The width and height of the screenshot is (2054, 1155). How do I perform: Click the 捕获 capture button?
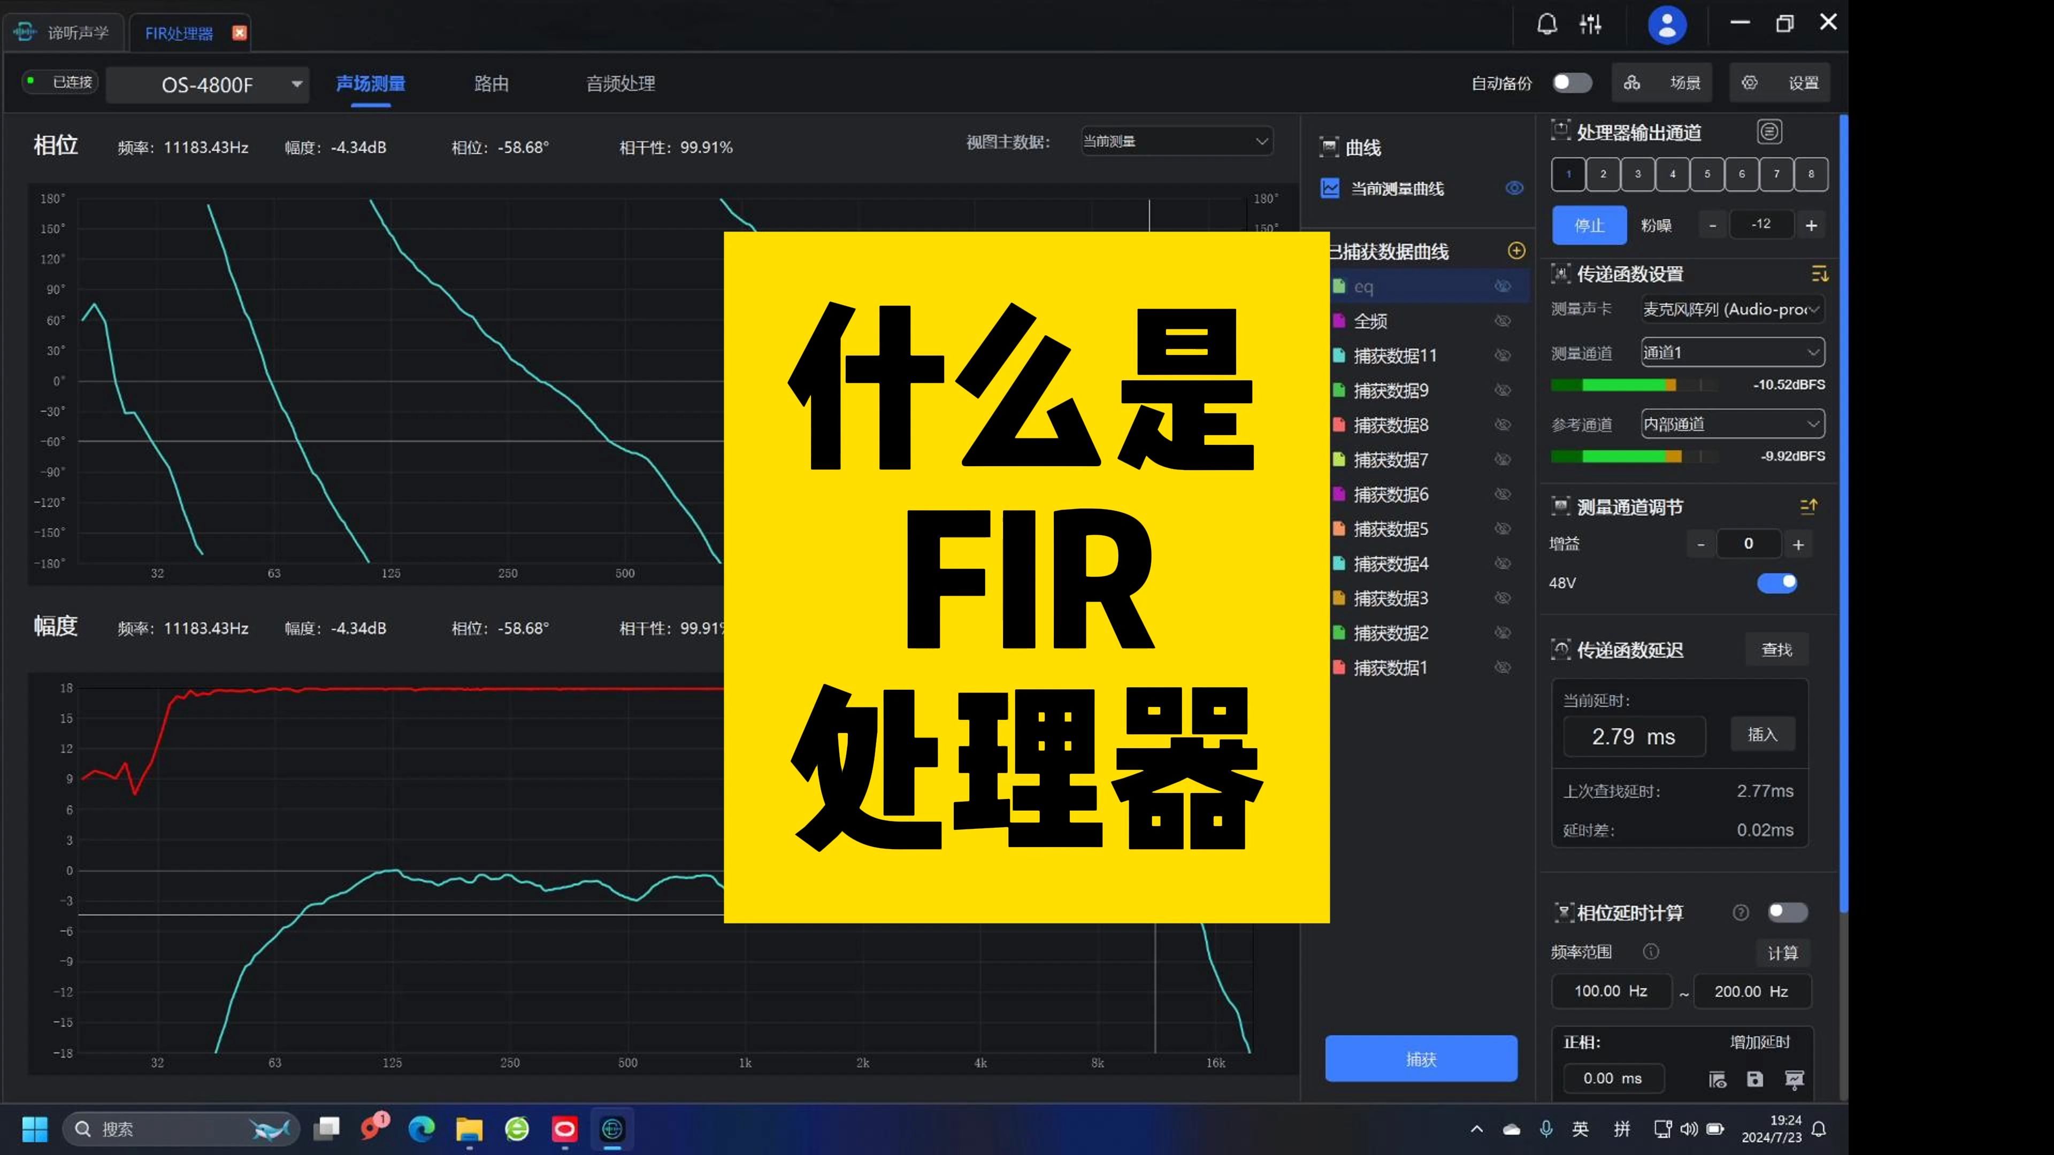[1421, 1059]
